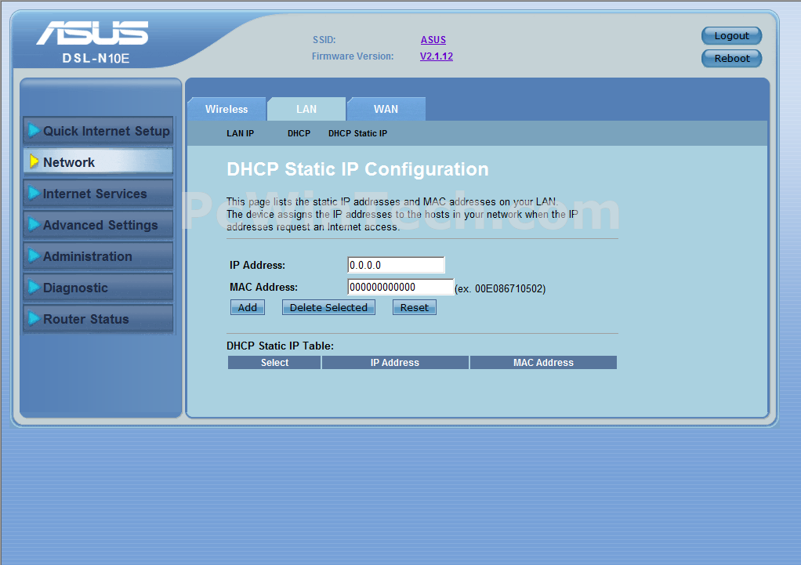
Task: Click the arrow icon beside Router Status
Action: point(34,318)
